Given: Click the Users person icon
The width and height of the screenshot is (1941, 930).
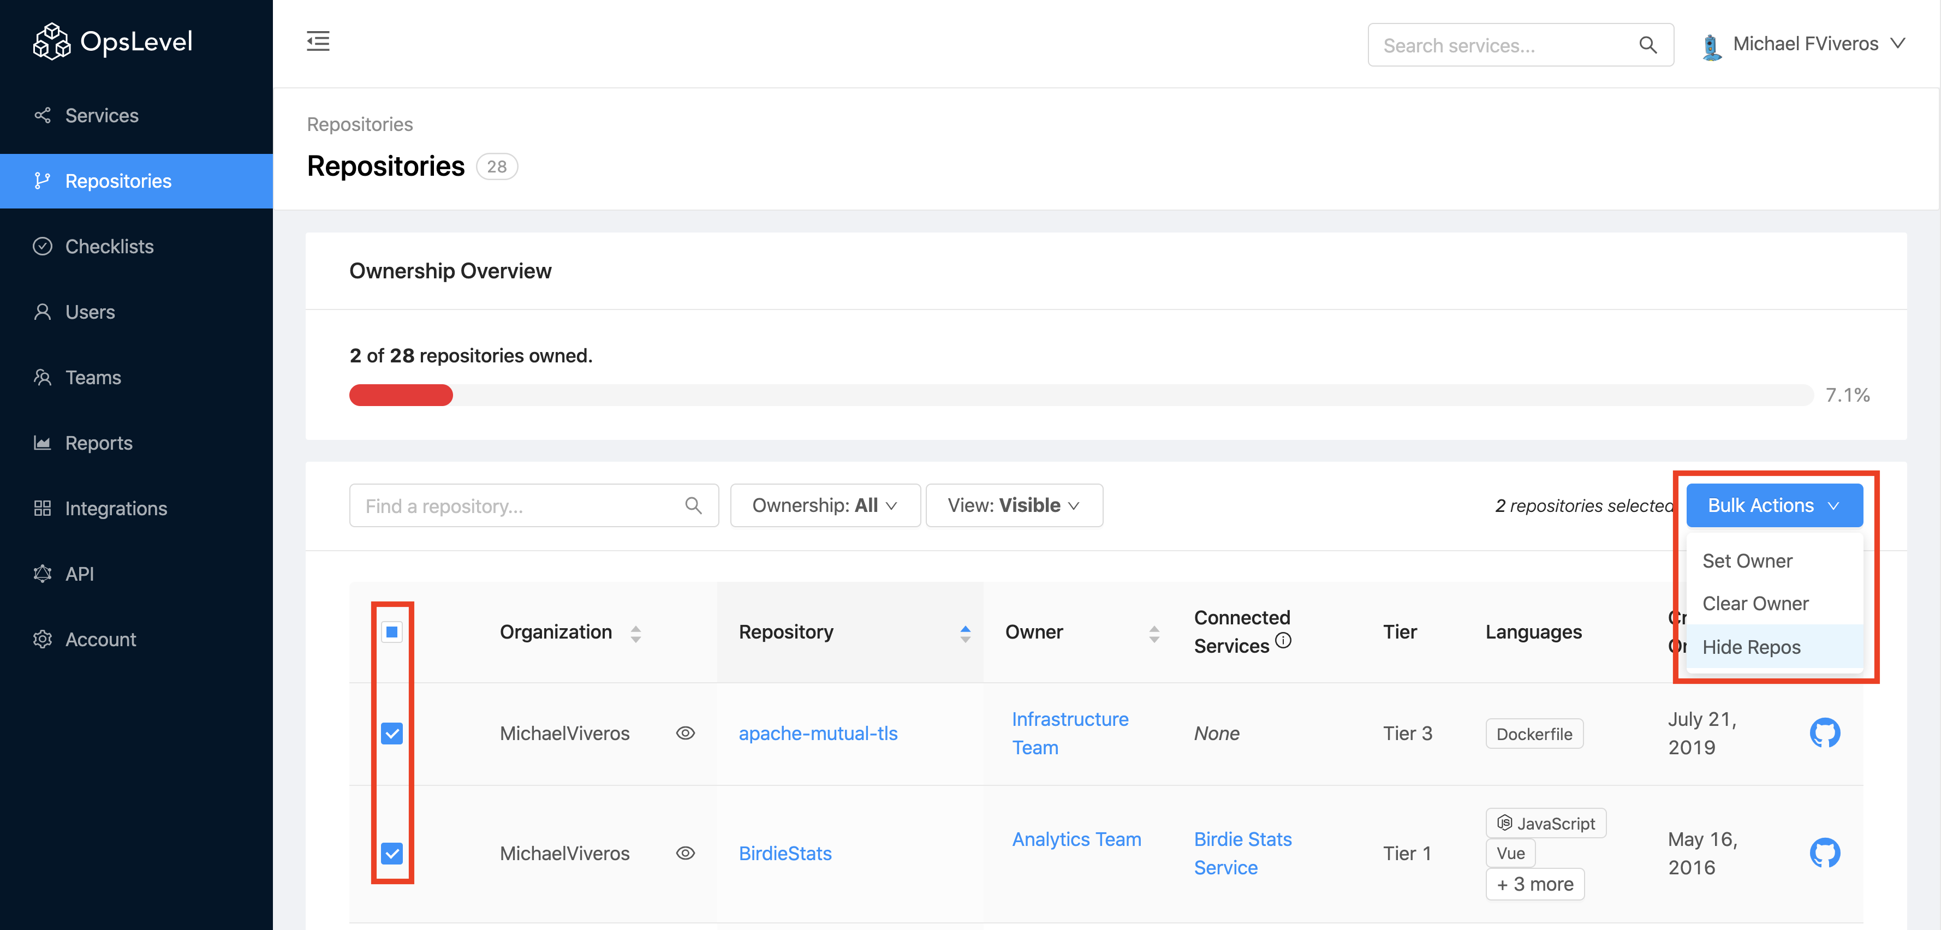Looking at the screenshot, I should tap(42, 312).
